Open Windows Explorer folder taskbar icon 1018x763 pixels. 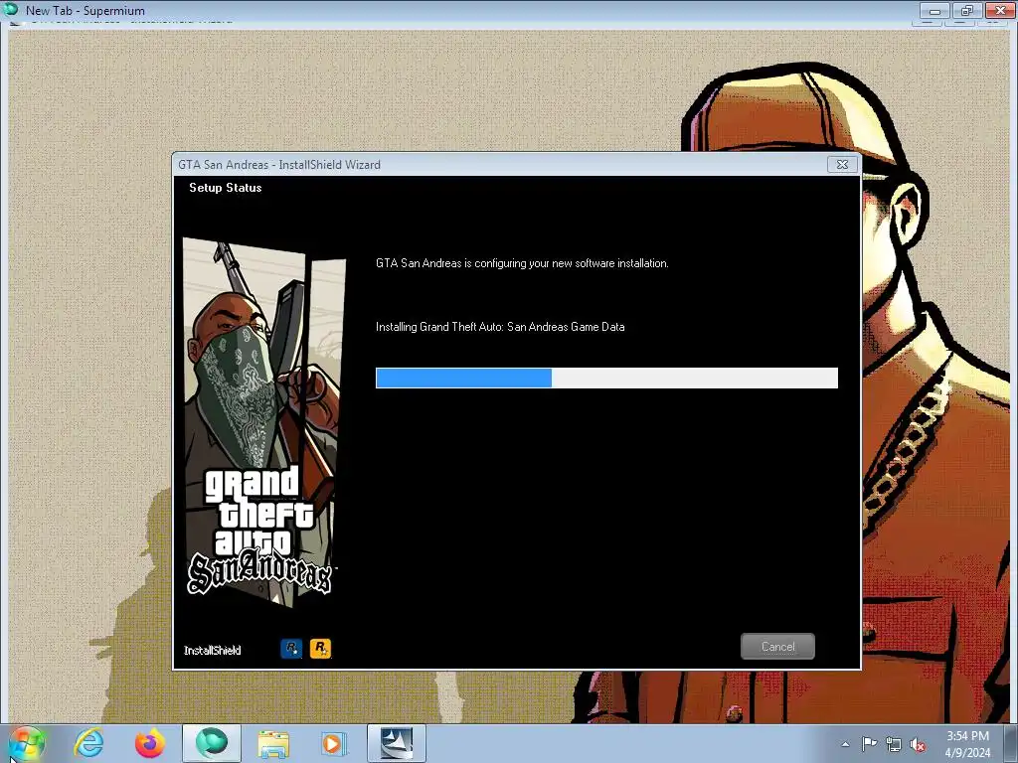pos(273,743)
